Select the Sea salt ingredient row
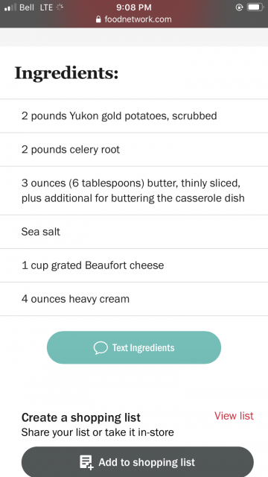Screen dimensions: 268x477 (x=134, y=232)
